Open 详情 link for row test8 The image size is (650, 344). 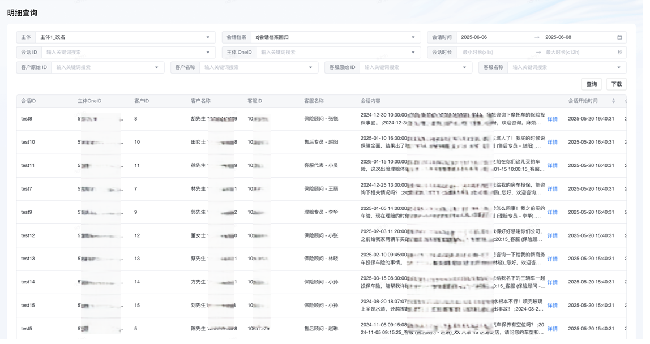552,119
